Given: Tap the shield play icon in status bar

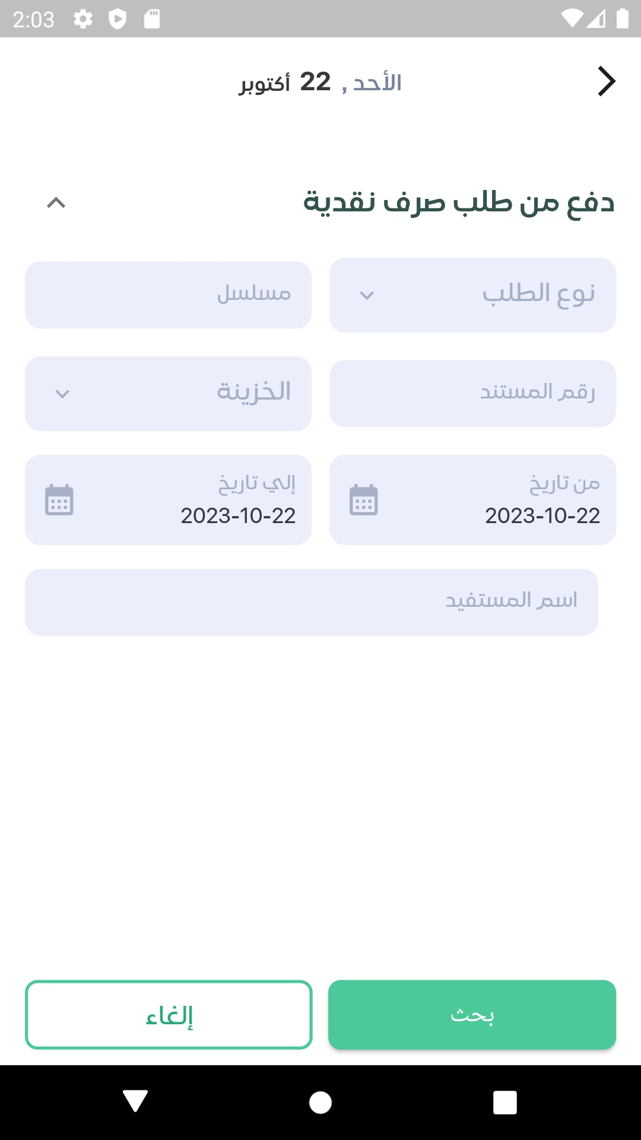Looking at the screenshot, I should [x=118, y=19].
